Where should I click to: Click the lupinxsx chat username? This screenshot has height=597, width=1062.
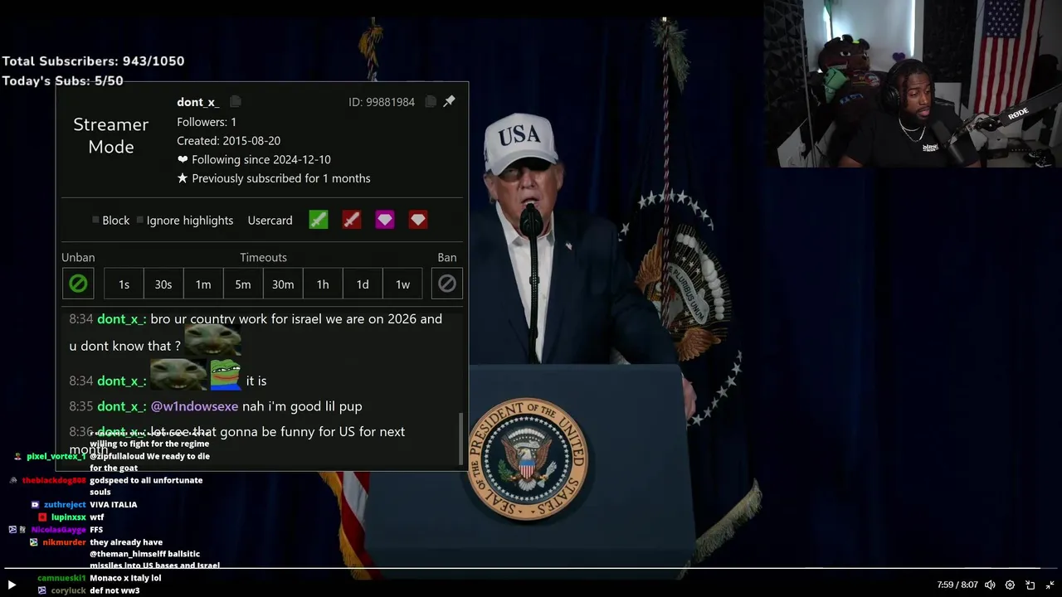point(69,517)
